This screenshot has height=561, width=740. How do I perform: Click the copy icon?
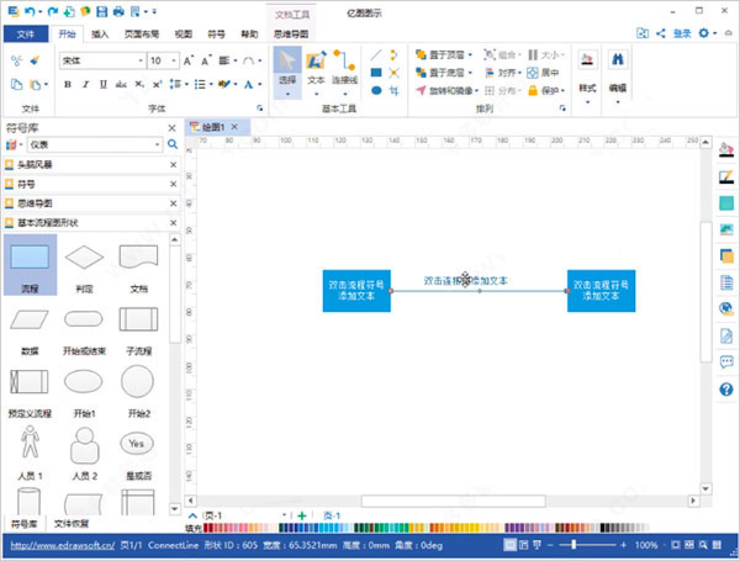[x=17, y=85]
